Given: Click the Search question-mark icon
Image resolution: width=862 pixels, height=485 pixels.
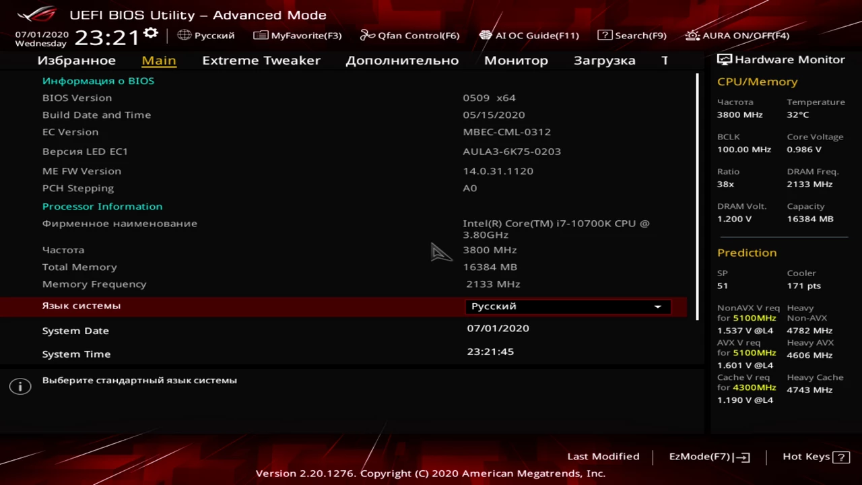Looking at the screenshot, I should coord(605,35).
